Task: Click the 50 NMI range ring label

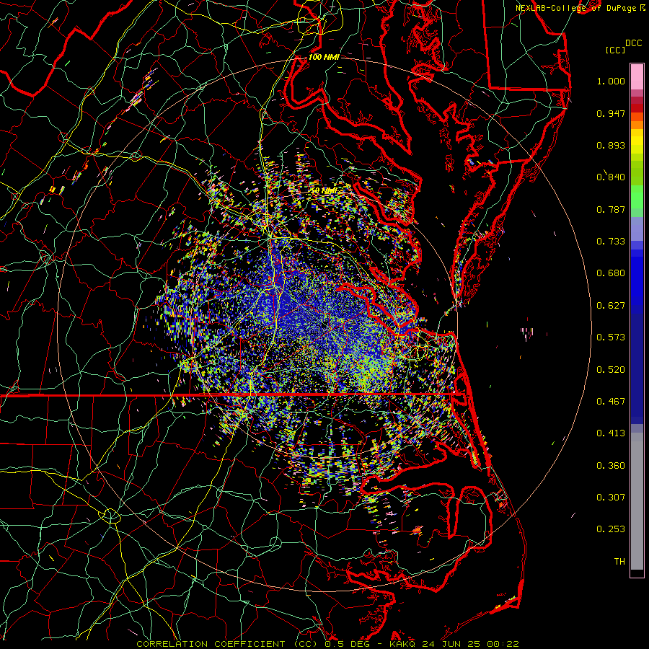Action: (x=324, y=191)
